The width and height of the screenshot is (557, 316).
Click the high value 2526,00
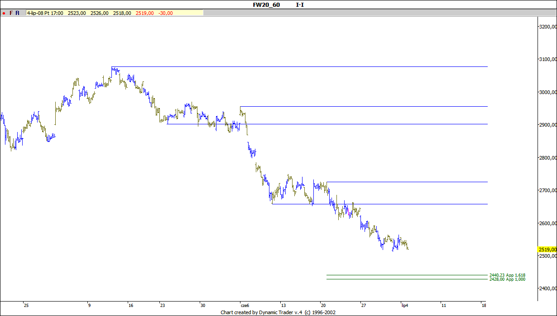99,13
